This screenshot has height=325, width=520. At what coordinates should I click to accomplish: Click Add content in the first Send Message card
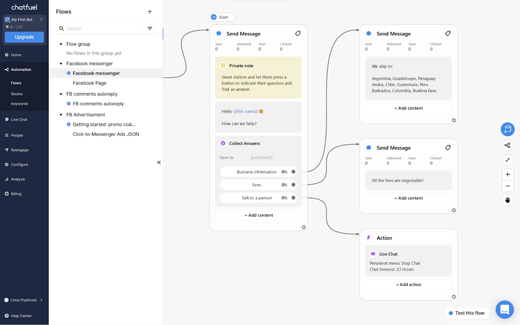click(x=259, y=215)
